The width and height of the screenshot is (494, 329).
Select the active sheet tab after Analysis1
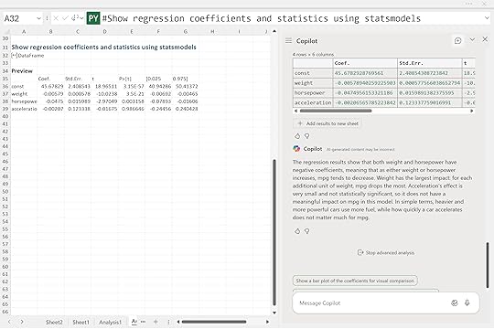coord(134,322)
